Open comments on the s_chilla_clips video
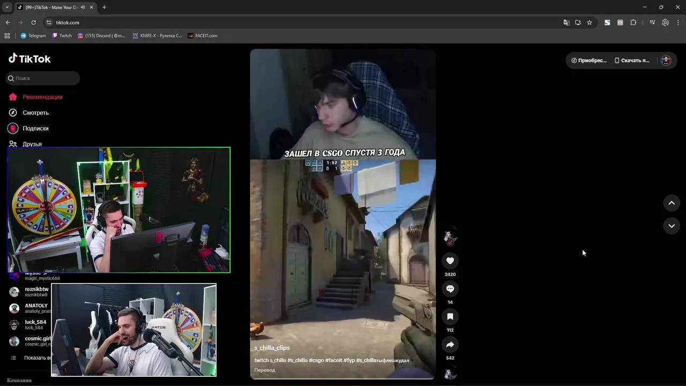686x386 pixels. tap(450, 289)
